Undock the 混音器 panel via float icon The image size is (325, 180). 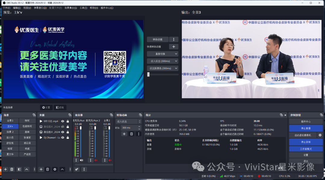click(x=111, y=115)
